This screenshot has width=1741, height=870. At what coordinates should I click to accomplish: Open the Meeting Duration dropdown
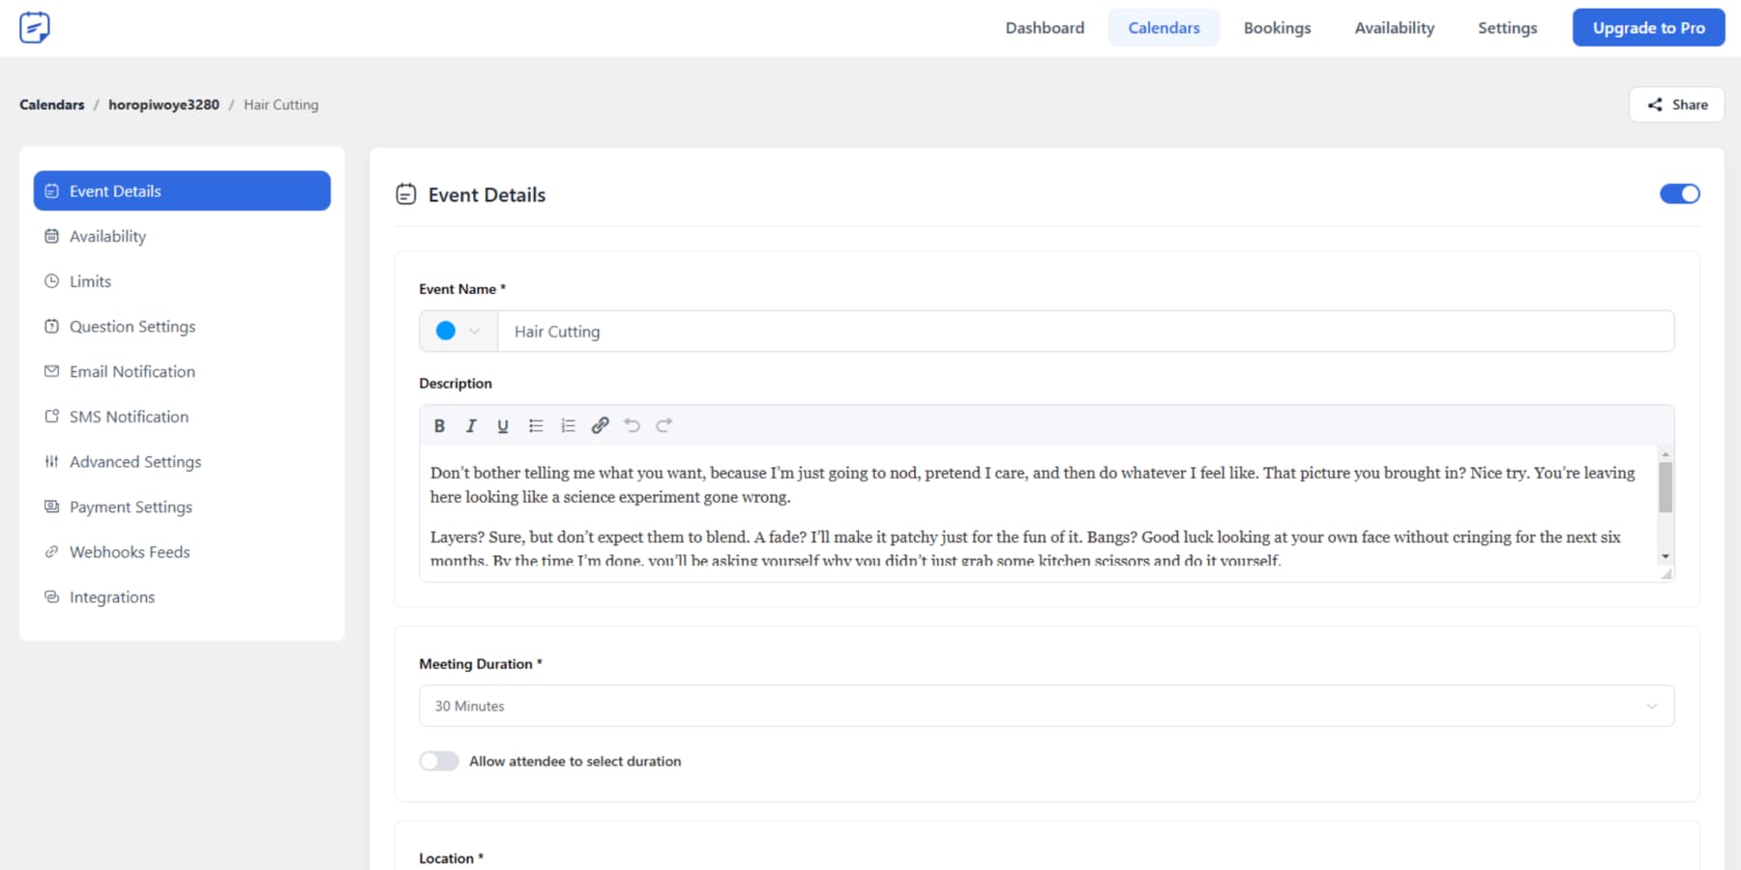click(x=1047, y=706)
